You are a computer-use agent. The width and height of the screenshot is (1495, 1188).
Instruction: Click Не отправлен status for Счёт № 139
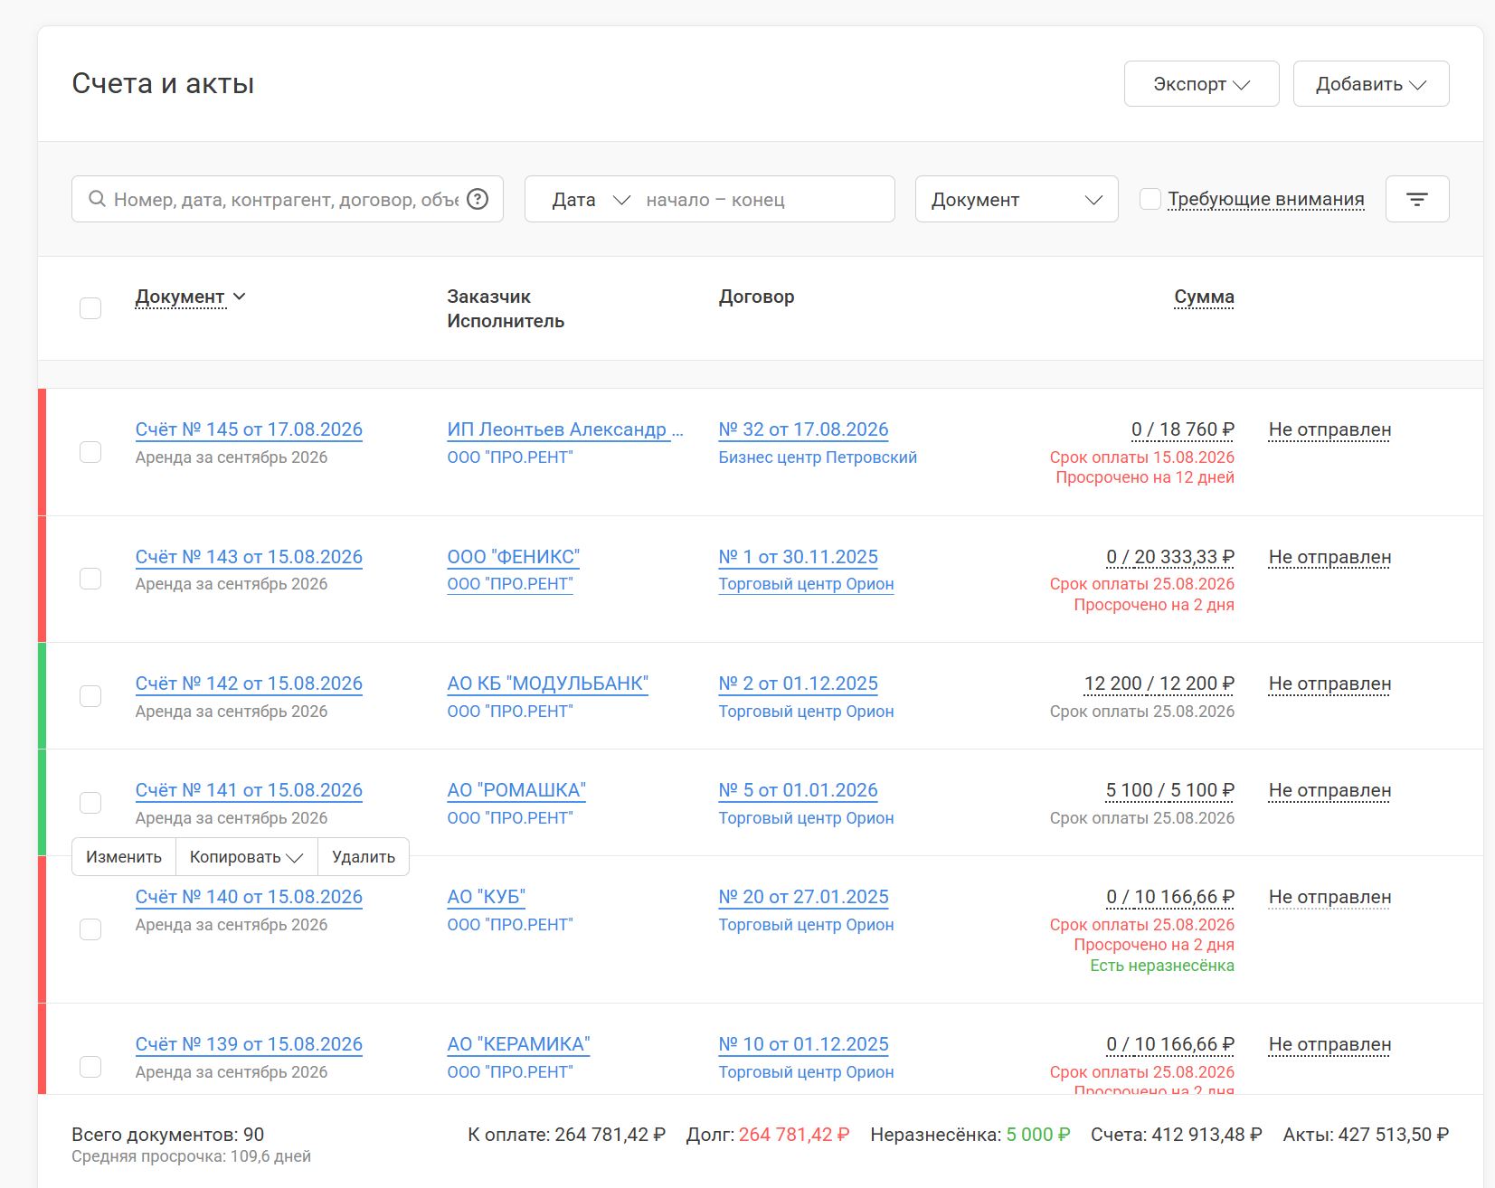[x=1329, y=1044]
